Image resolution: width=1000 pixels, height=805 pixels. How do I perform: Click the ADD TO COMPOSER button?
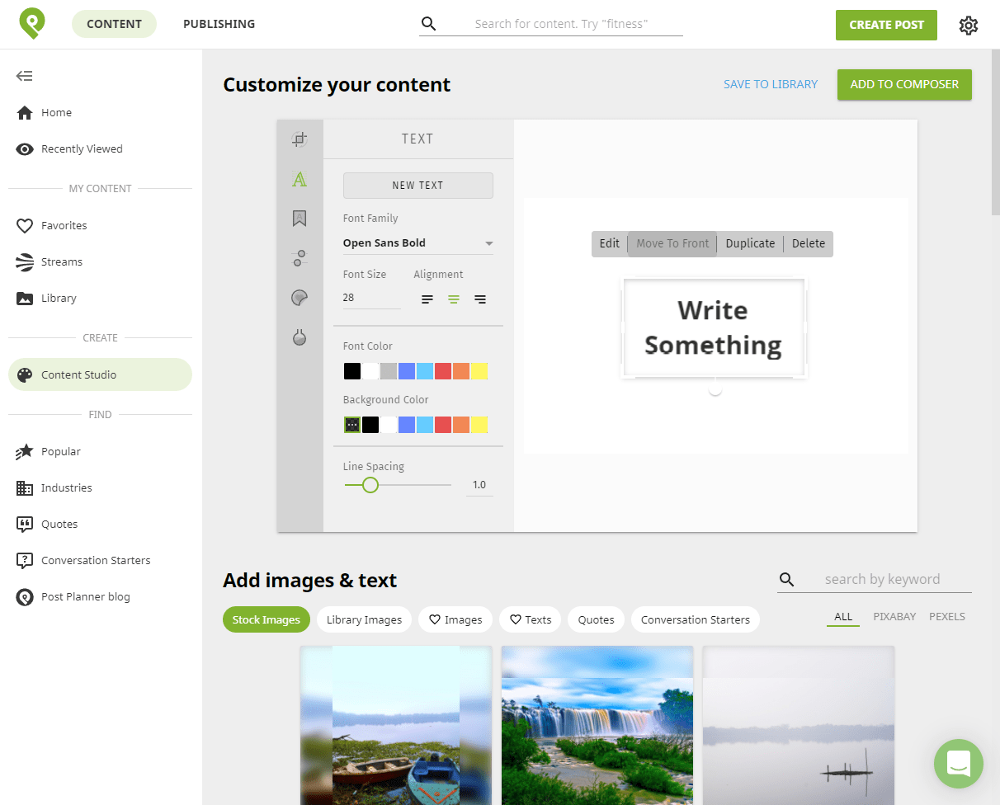904,84
